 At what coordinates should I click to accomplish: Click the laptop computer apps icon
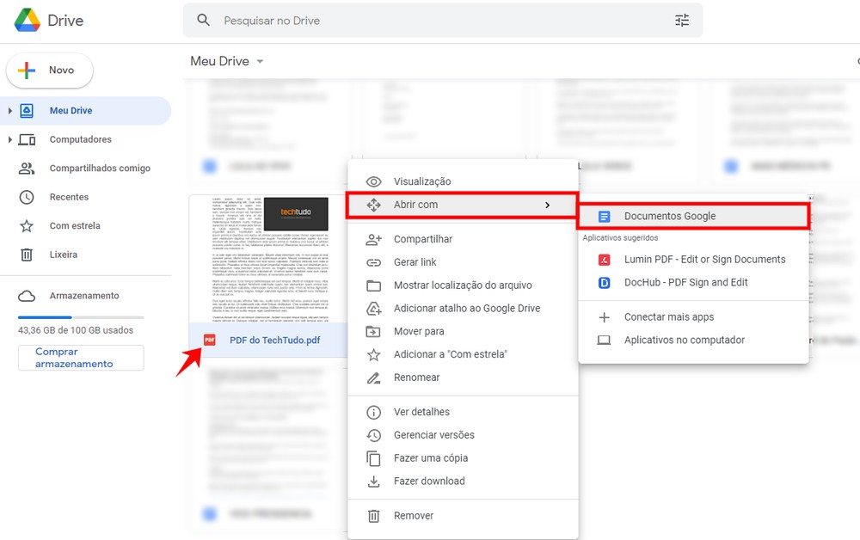coord(604,341)
